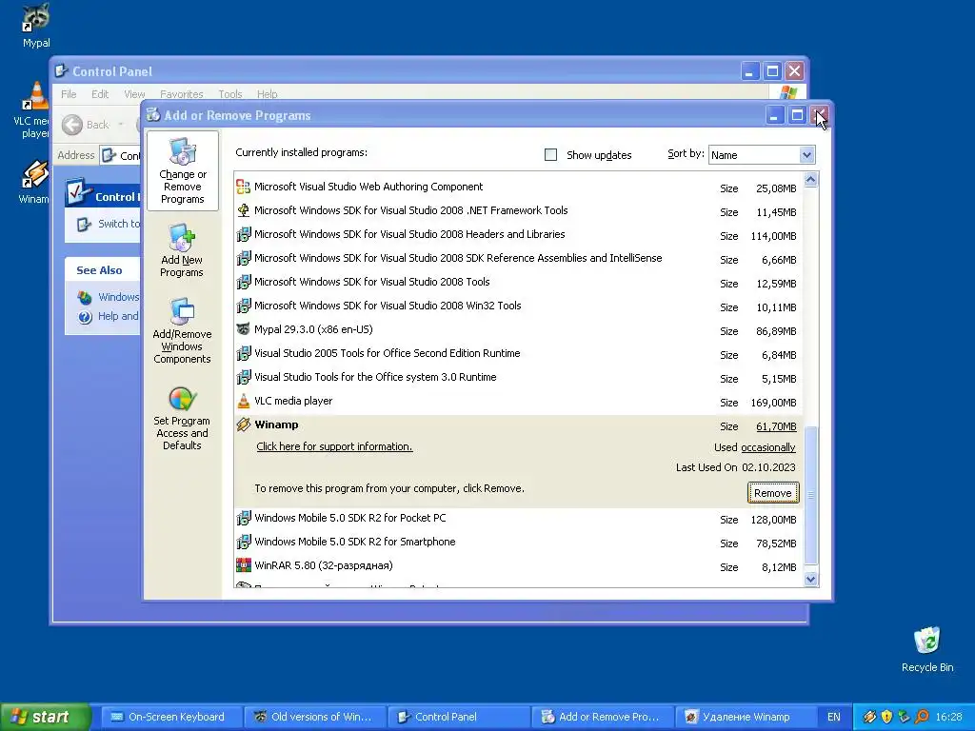The height and width of the screenshot is (731, 975).
Task: Click the WinRAR 5.80 books icon
Action: (x=243, y=565)
